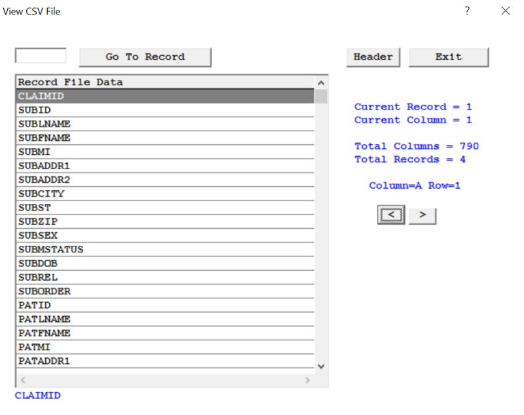Click the right arrow on horizontal scrollbar

(307, 380)
